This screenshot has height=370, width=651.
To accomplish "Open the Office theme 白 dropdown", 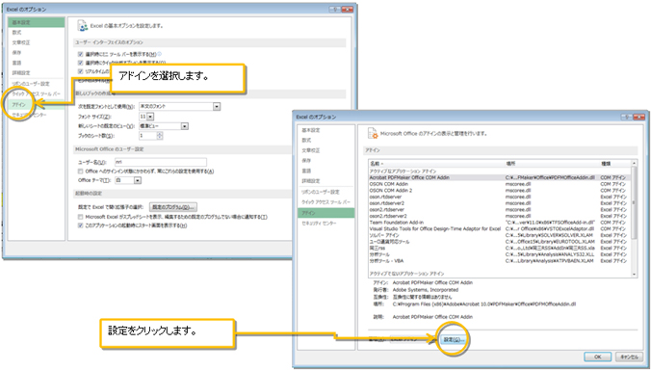I will (x=138, y=180).
